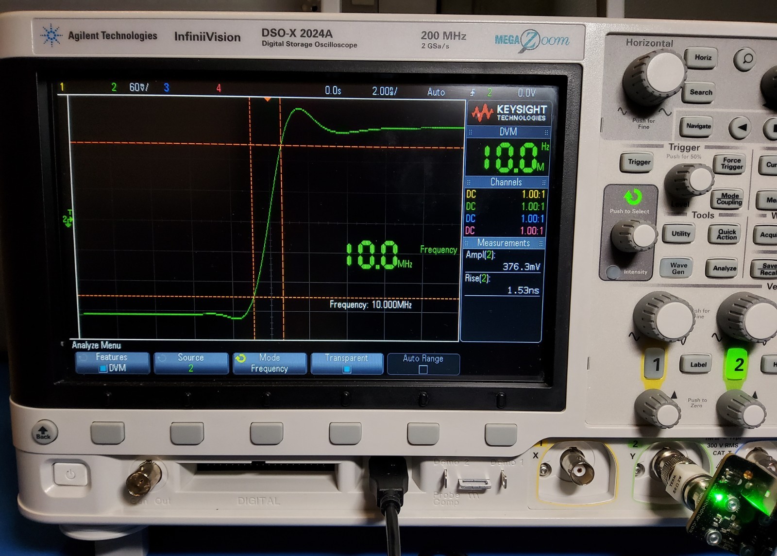Click the Auto trigger mode indicator
The height and width of the screenshot is (556, 777).
pyautogui.click(x=436, y=92)
